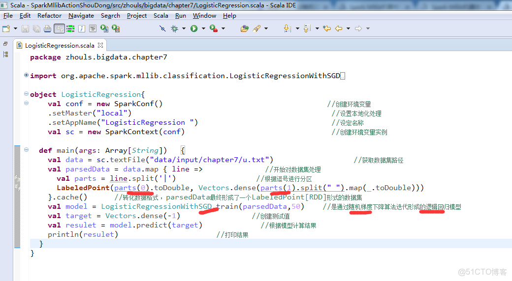
Task: Open the Forward history dropdown arrow
Action: tap(368, 28)
